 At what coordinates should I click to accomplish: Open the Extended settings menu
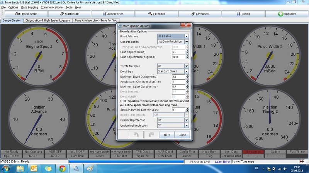(x=156, y=14)
